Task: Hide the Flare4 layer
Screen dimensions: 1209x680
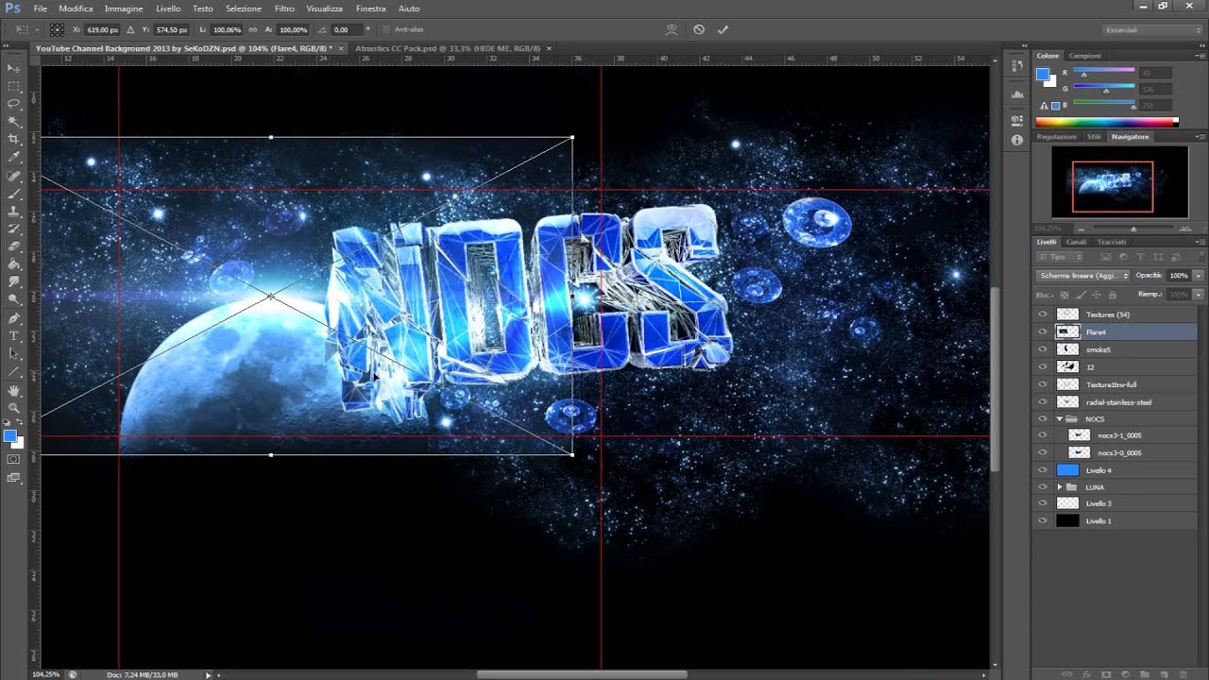Action: pos(1043,332)
